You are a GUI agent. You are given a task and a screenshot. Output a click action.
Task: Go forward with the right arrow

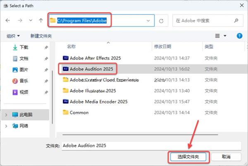[x=20, y=20]
